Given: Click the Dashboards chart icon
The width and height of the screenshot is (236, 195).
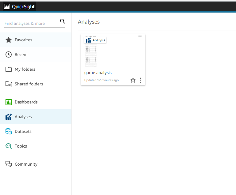Looking at the screenshot, I should tap(9, 102).
